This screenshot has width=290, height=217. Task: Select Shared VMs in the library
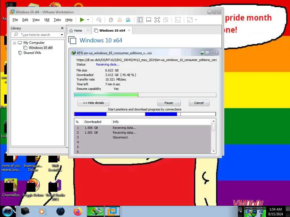(x=32, y=53)
